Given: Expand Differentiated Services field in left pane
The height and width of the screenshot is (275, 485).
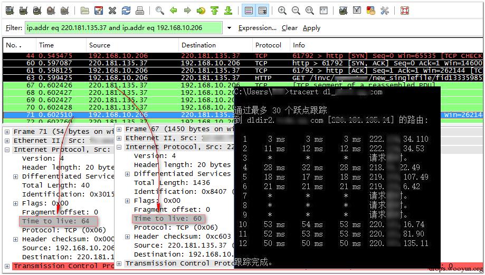Looking at the screenshot, I should (x=15, y=176).
